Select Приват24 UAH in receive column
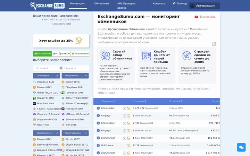This screenshot has width=250, height=156. click(x=74, y=93)
